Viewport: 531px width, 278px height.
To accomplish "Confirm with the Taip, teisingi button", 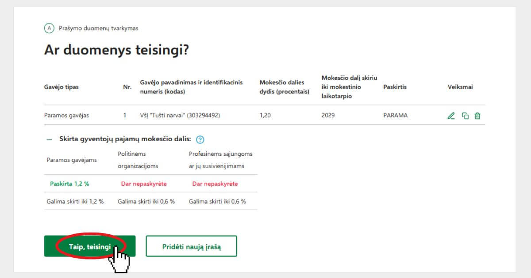I will 90,246.
